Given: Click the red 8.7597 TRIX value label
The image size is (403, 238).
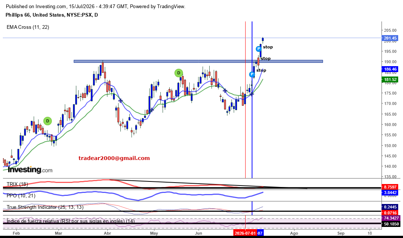Looking at the screenshot, I should (390, 187).
